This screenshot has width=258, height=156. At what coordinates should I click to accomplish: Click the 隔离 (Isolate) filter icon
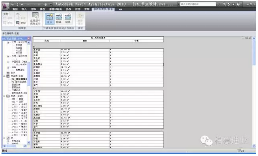click(x=68, y=18)
